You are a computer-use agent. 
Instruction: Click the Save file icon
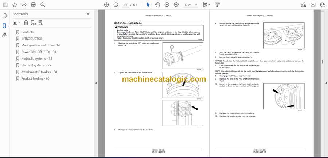coord(5,5)
